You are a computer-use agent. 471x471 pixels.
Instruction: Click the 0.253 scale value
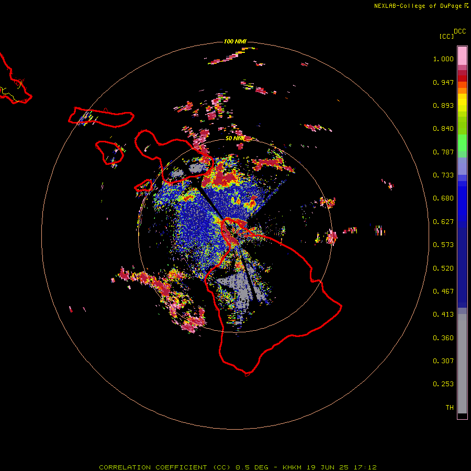tap(443, 384)
